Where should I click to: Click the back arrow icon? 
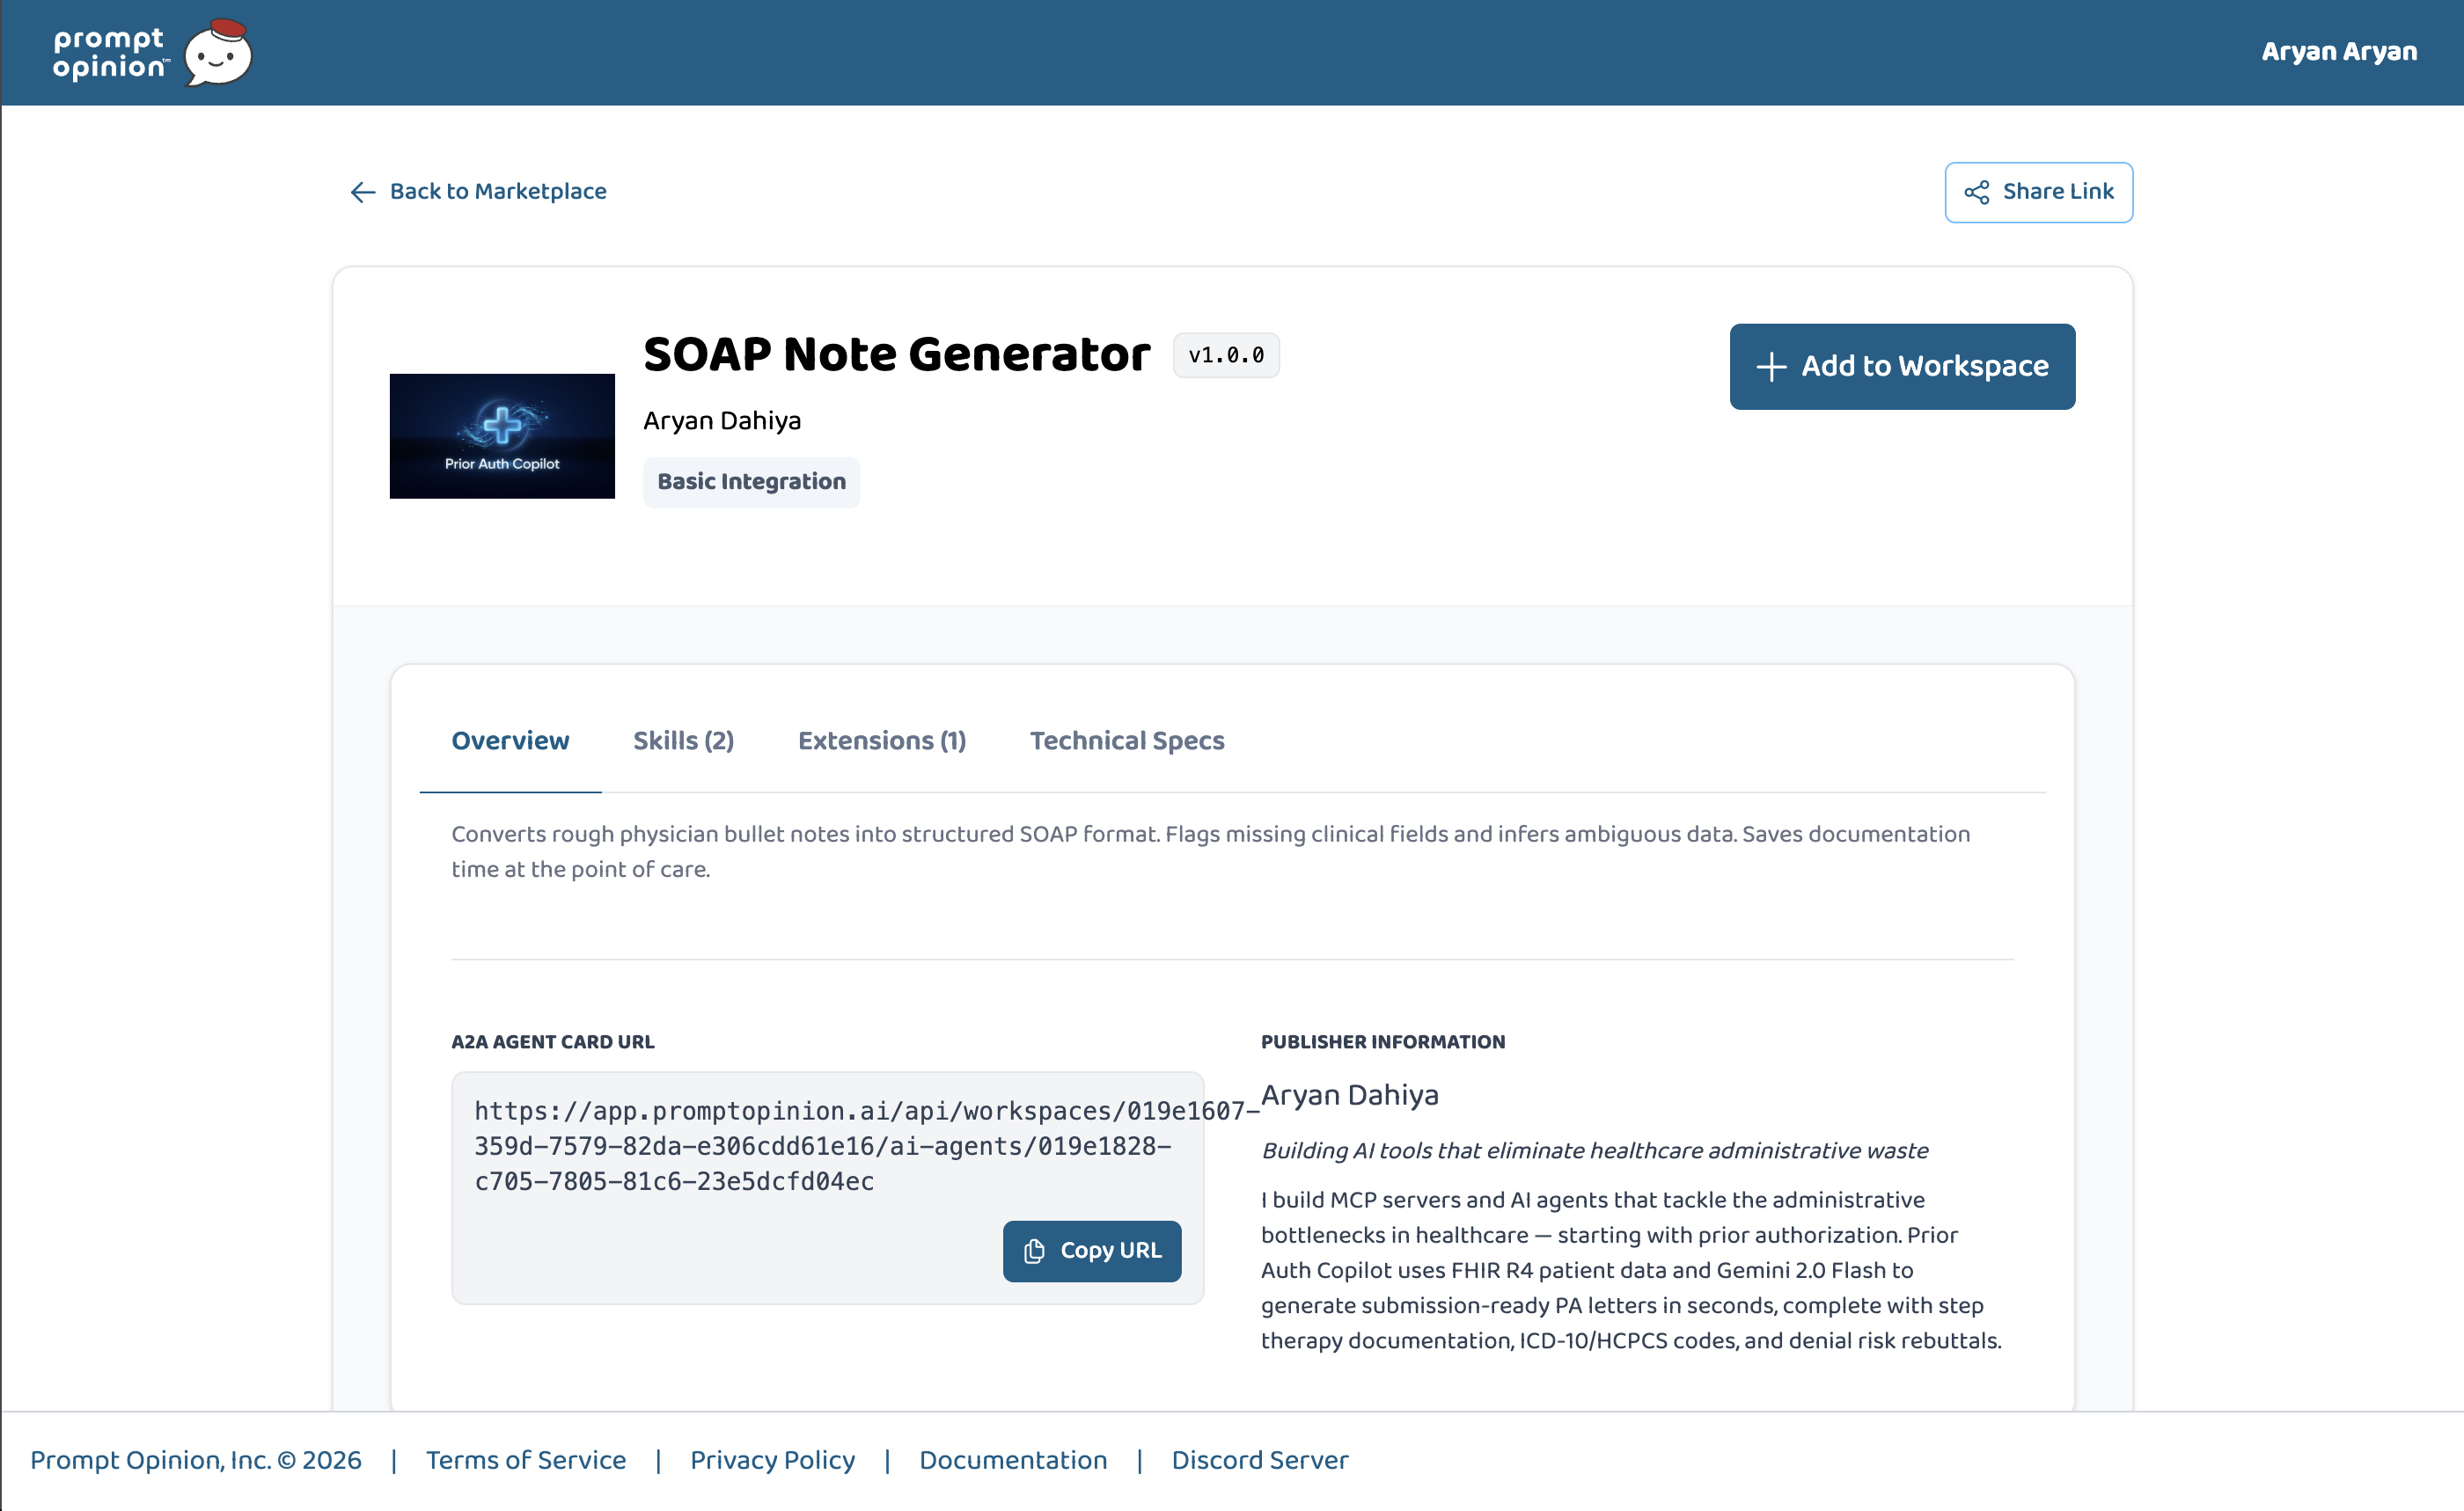point(363,192)
